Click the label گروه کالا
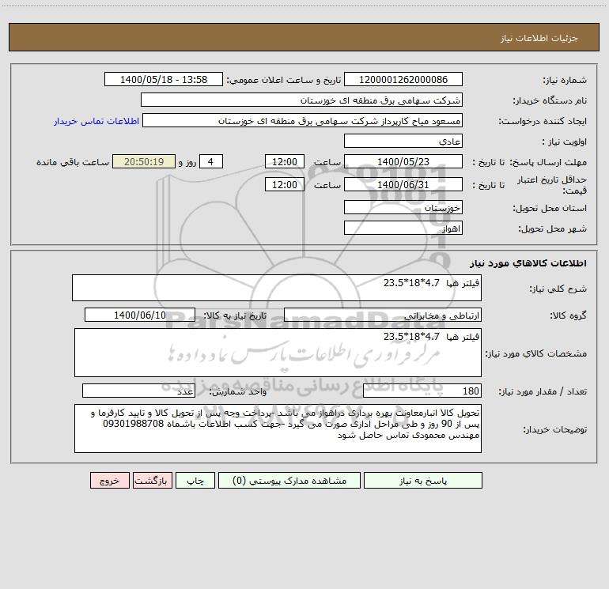 click(568, 315)
